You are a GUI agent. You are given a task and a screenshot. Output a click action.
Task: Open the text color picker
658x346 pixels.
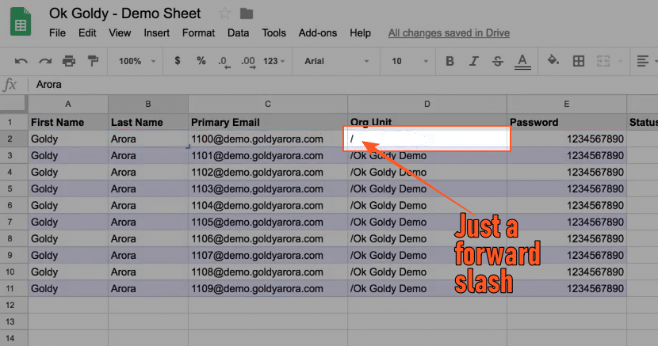[522, 62]
